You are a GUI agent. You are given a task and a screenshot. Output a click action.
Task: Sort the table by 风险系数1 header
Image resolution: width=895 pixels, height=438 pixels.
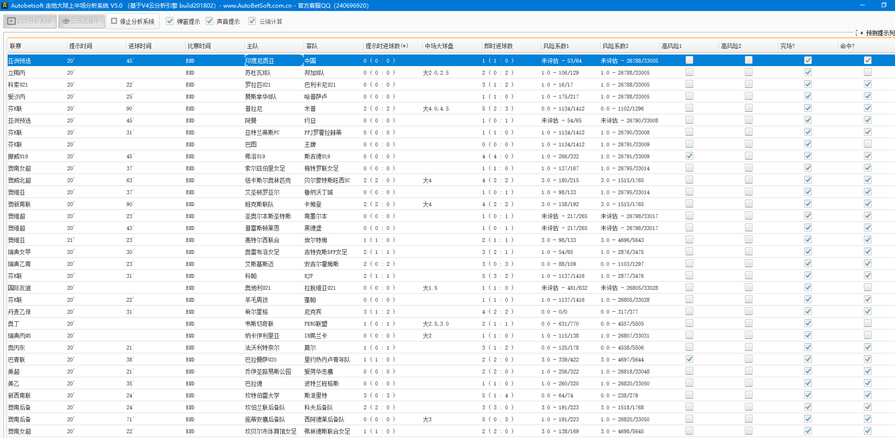(556, 46)
